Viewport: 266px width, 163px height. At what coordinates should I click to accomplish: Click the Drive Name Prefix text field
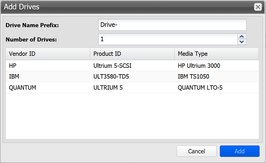[172, 25]
